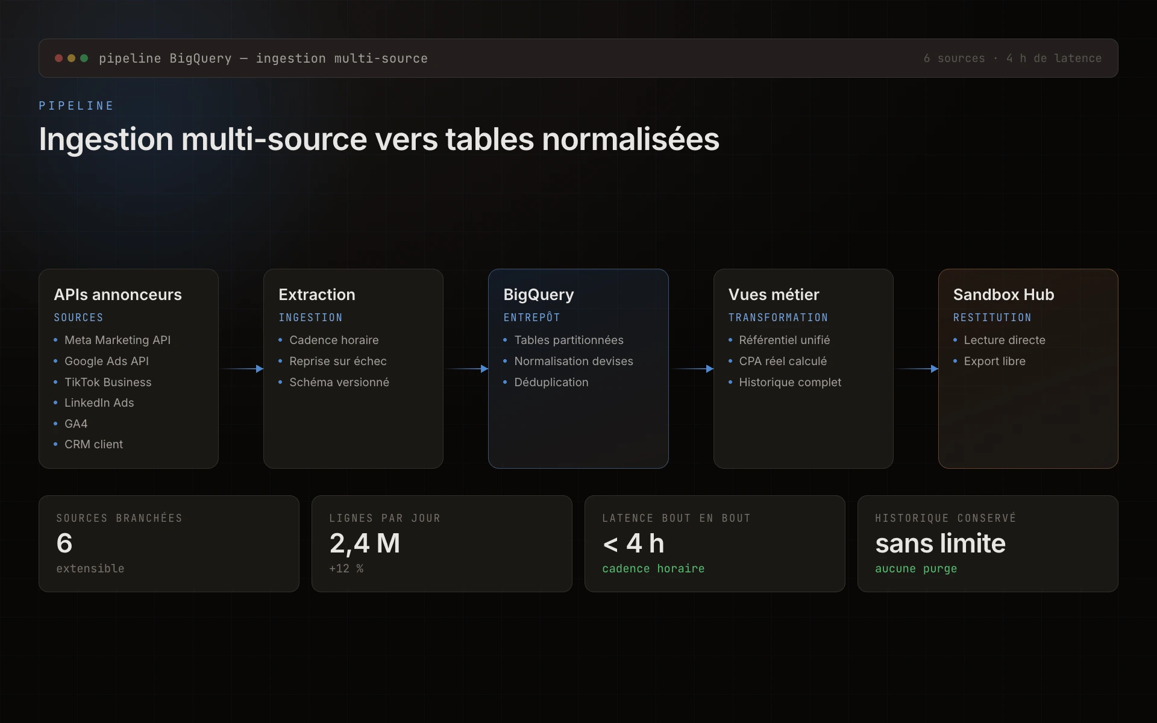Select 'Tables partitionnées' bullet
The height and width of the screenshot is (723, 1157).
pos(569,340)
